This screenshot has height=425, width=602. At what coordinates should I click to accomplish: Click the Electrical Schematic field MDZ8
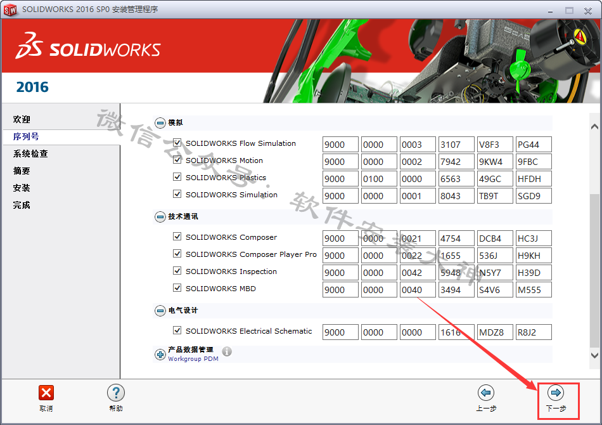(x=495, y=332)
